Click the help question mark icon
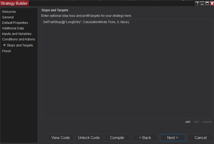The width and height of the screenshot is (214, 144). [x=197, y=3]
